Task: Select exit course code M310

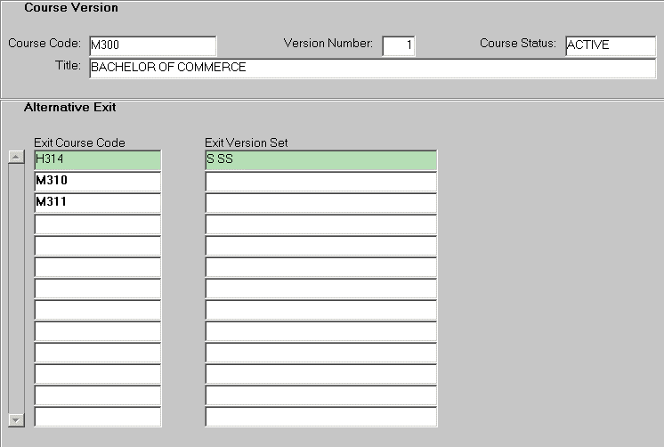Action: 97,182
